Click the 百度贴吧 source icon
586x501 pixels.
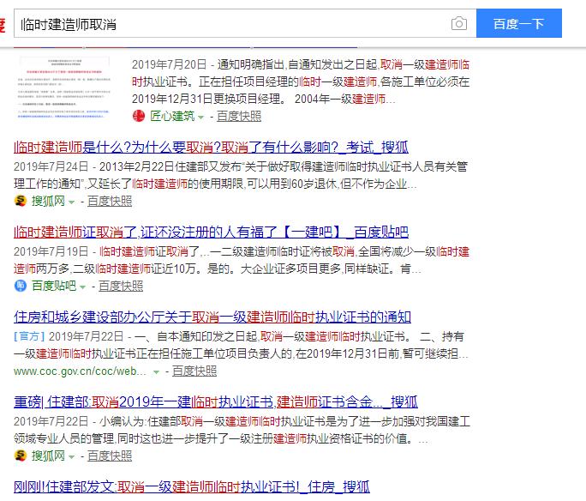coord(21,286)
